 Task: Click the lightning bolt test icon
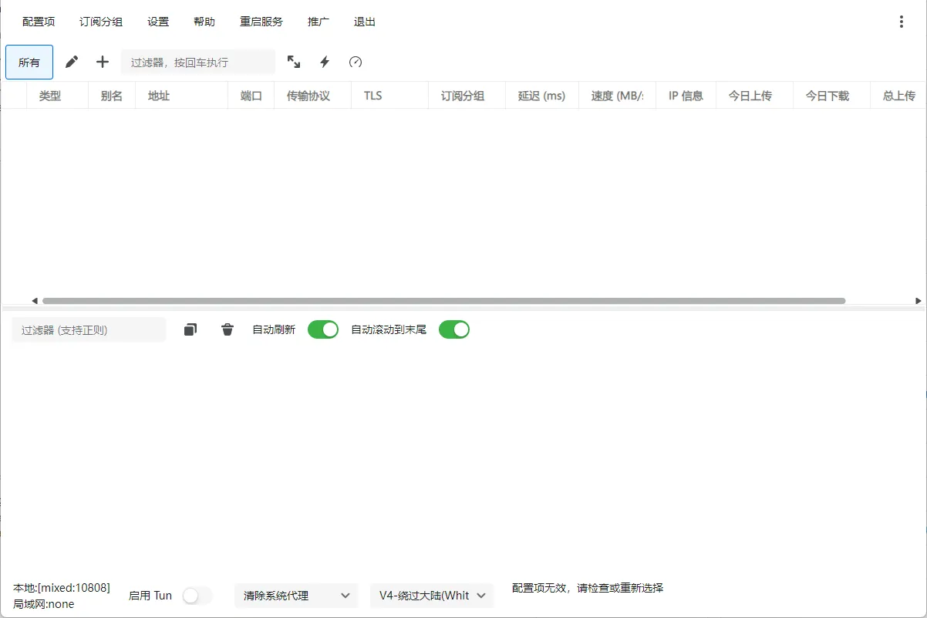[x=325, y=62]
